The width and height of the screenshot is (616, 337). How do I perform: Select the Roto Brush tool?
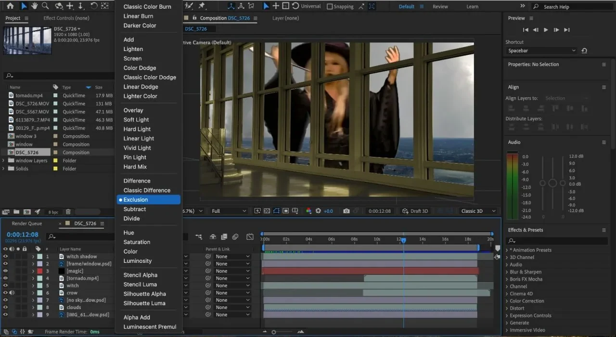pyautogui.click(x=189, y=6)
